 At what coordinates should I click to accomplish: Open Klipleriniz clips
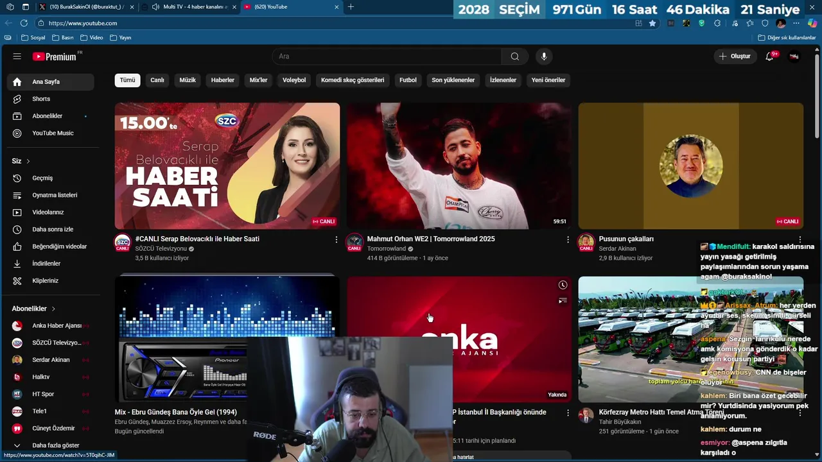click(50, 280)
